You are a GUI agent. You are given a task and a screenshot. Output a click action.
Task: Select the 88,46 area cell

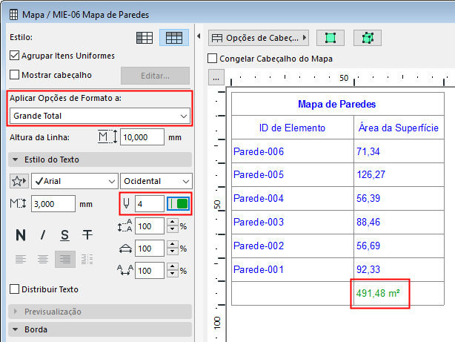(399, 223)
